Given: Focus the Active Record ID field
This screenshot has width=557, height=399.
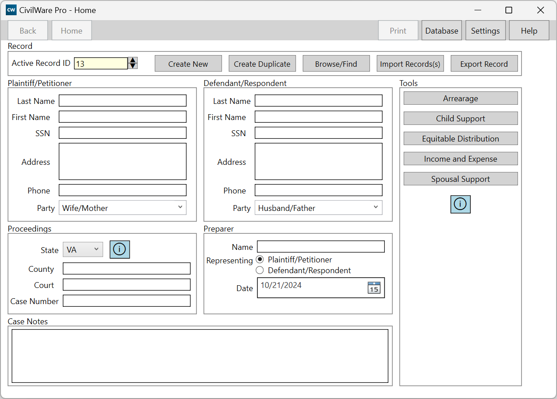Looking at the screenshot, I should click(x=101, y=64).
